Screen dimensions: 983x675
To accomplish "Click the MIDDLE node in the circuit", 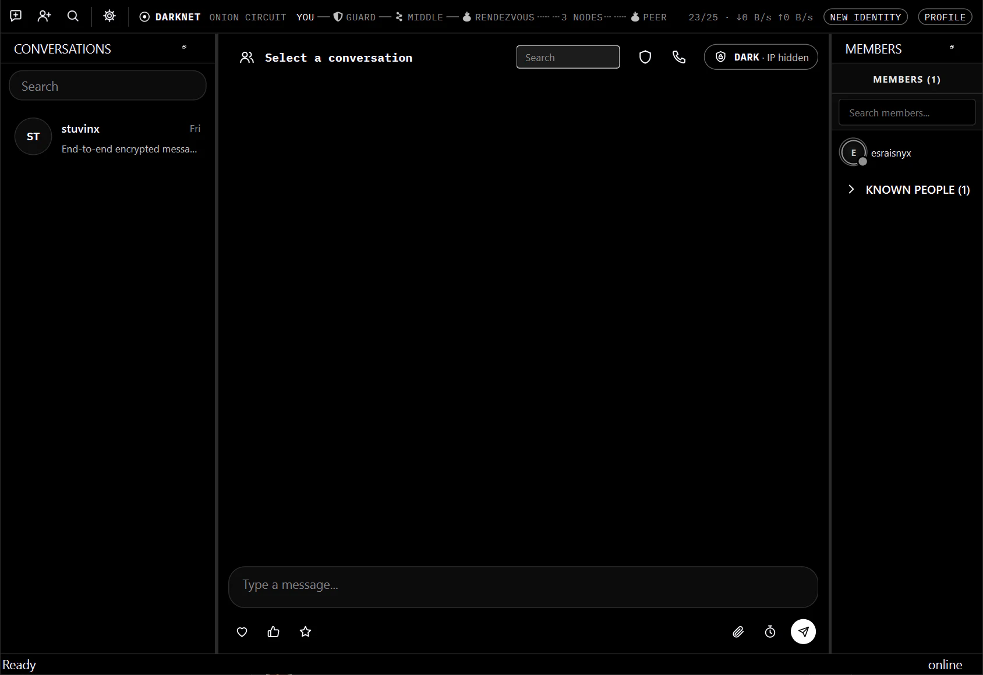I will (x=419, y=17).
